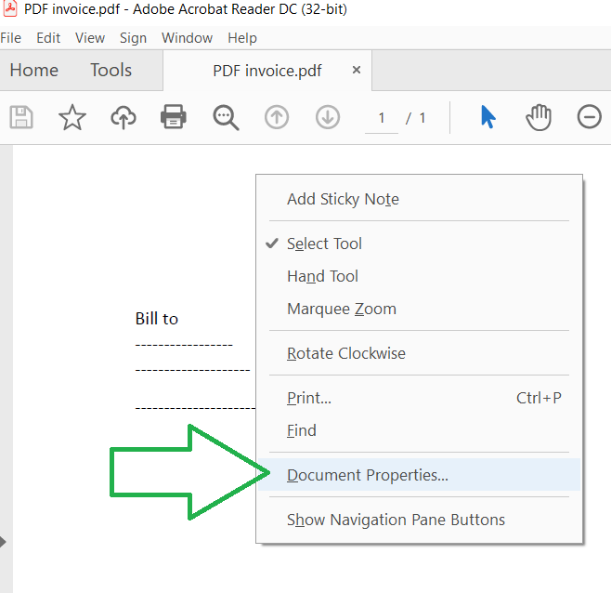
Task: Click the Save file icon
Action: tap(21, 117)
